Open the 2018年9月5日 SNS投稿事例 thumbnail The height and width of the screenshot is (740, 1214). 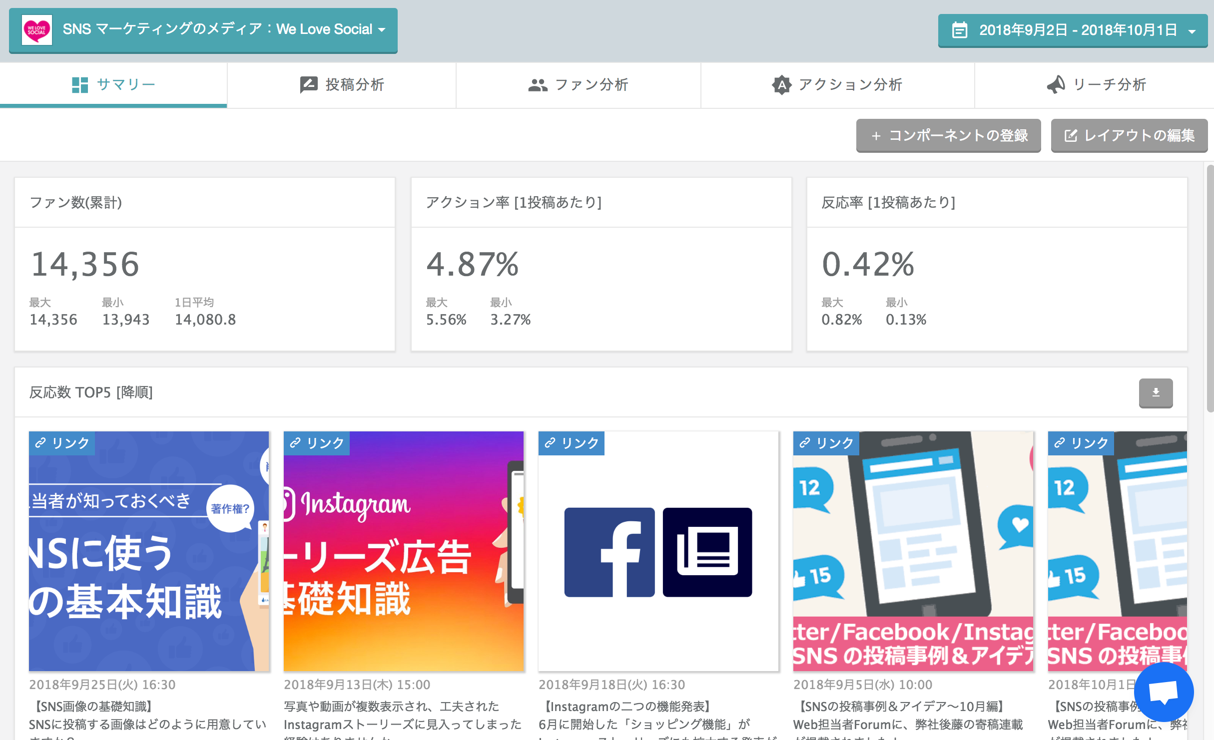(913, 551)
